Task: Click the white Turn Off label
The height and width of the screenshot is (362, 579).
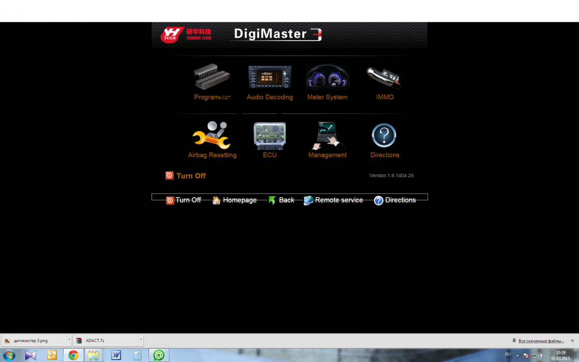Action: (x=188, y=200)
